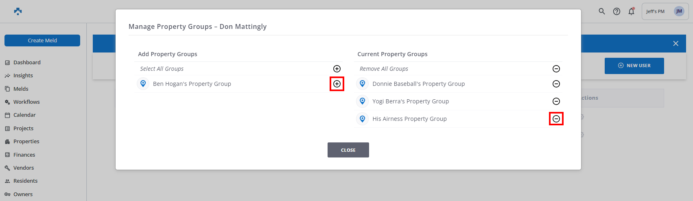The image size is (693, 201).
Task: Open Vendors in the sidebar
Action: (24, 168)
